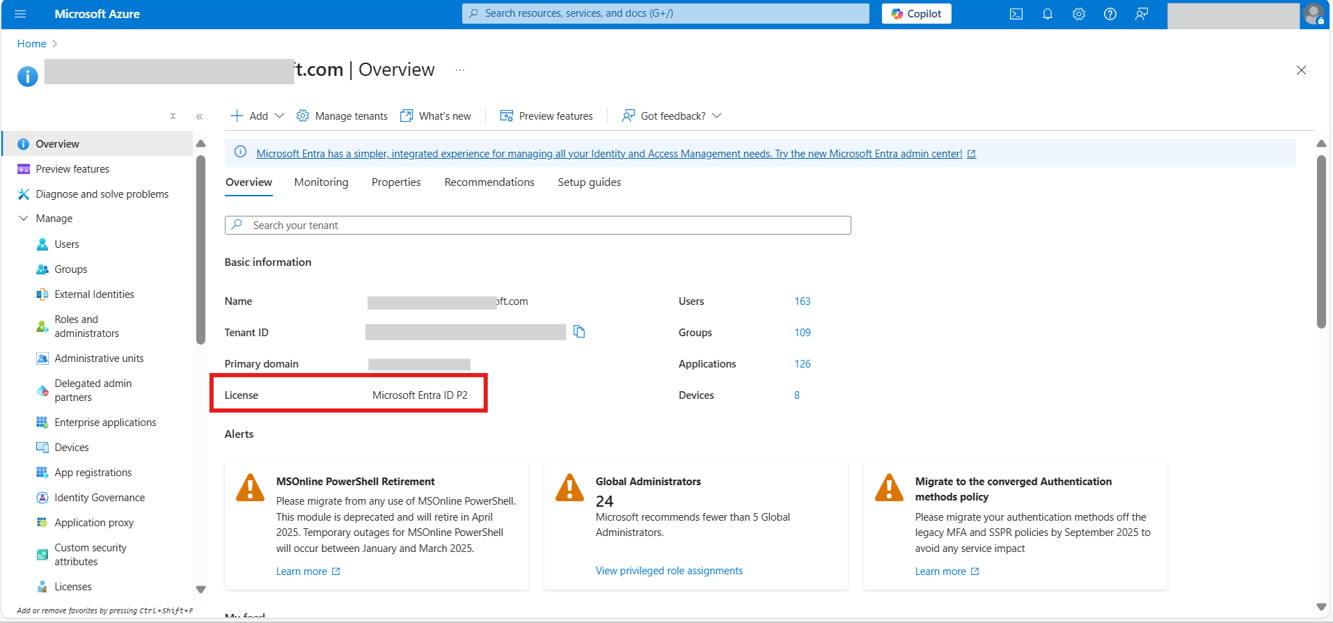This screenshot has width=1333, height=623.
Task: Open the Users count 163
Action: 802,301
